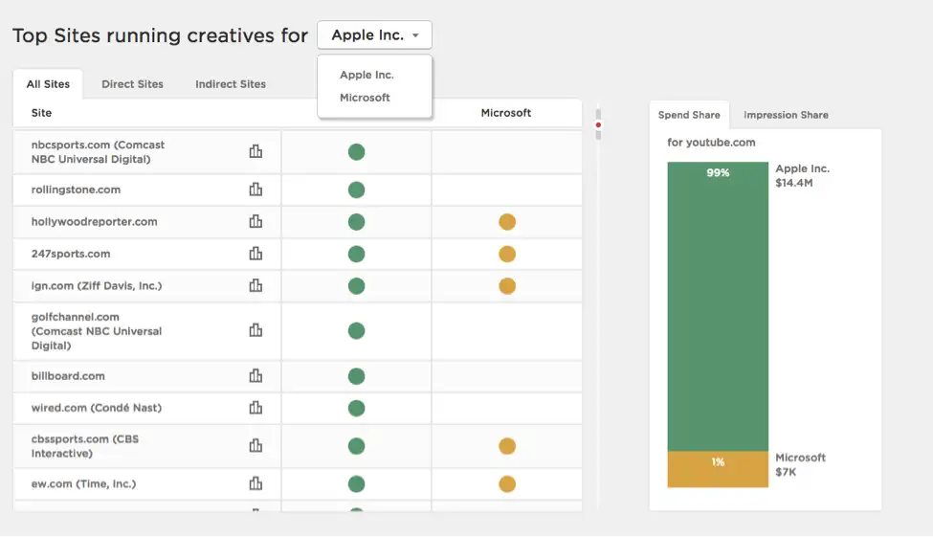
Task: Click Microsoft $7K chart label
Action: (x=800, y=464)
